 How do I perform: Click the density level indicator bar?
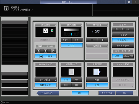[x=72, y=34]
